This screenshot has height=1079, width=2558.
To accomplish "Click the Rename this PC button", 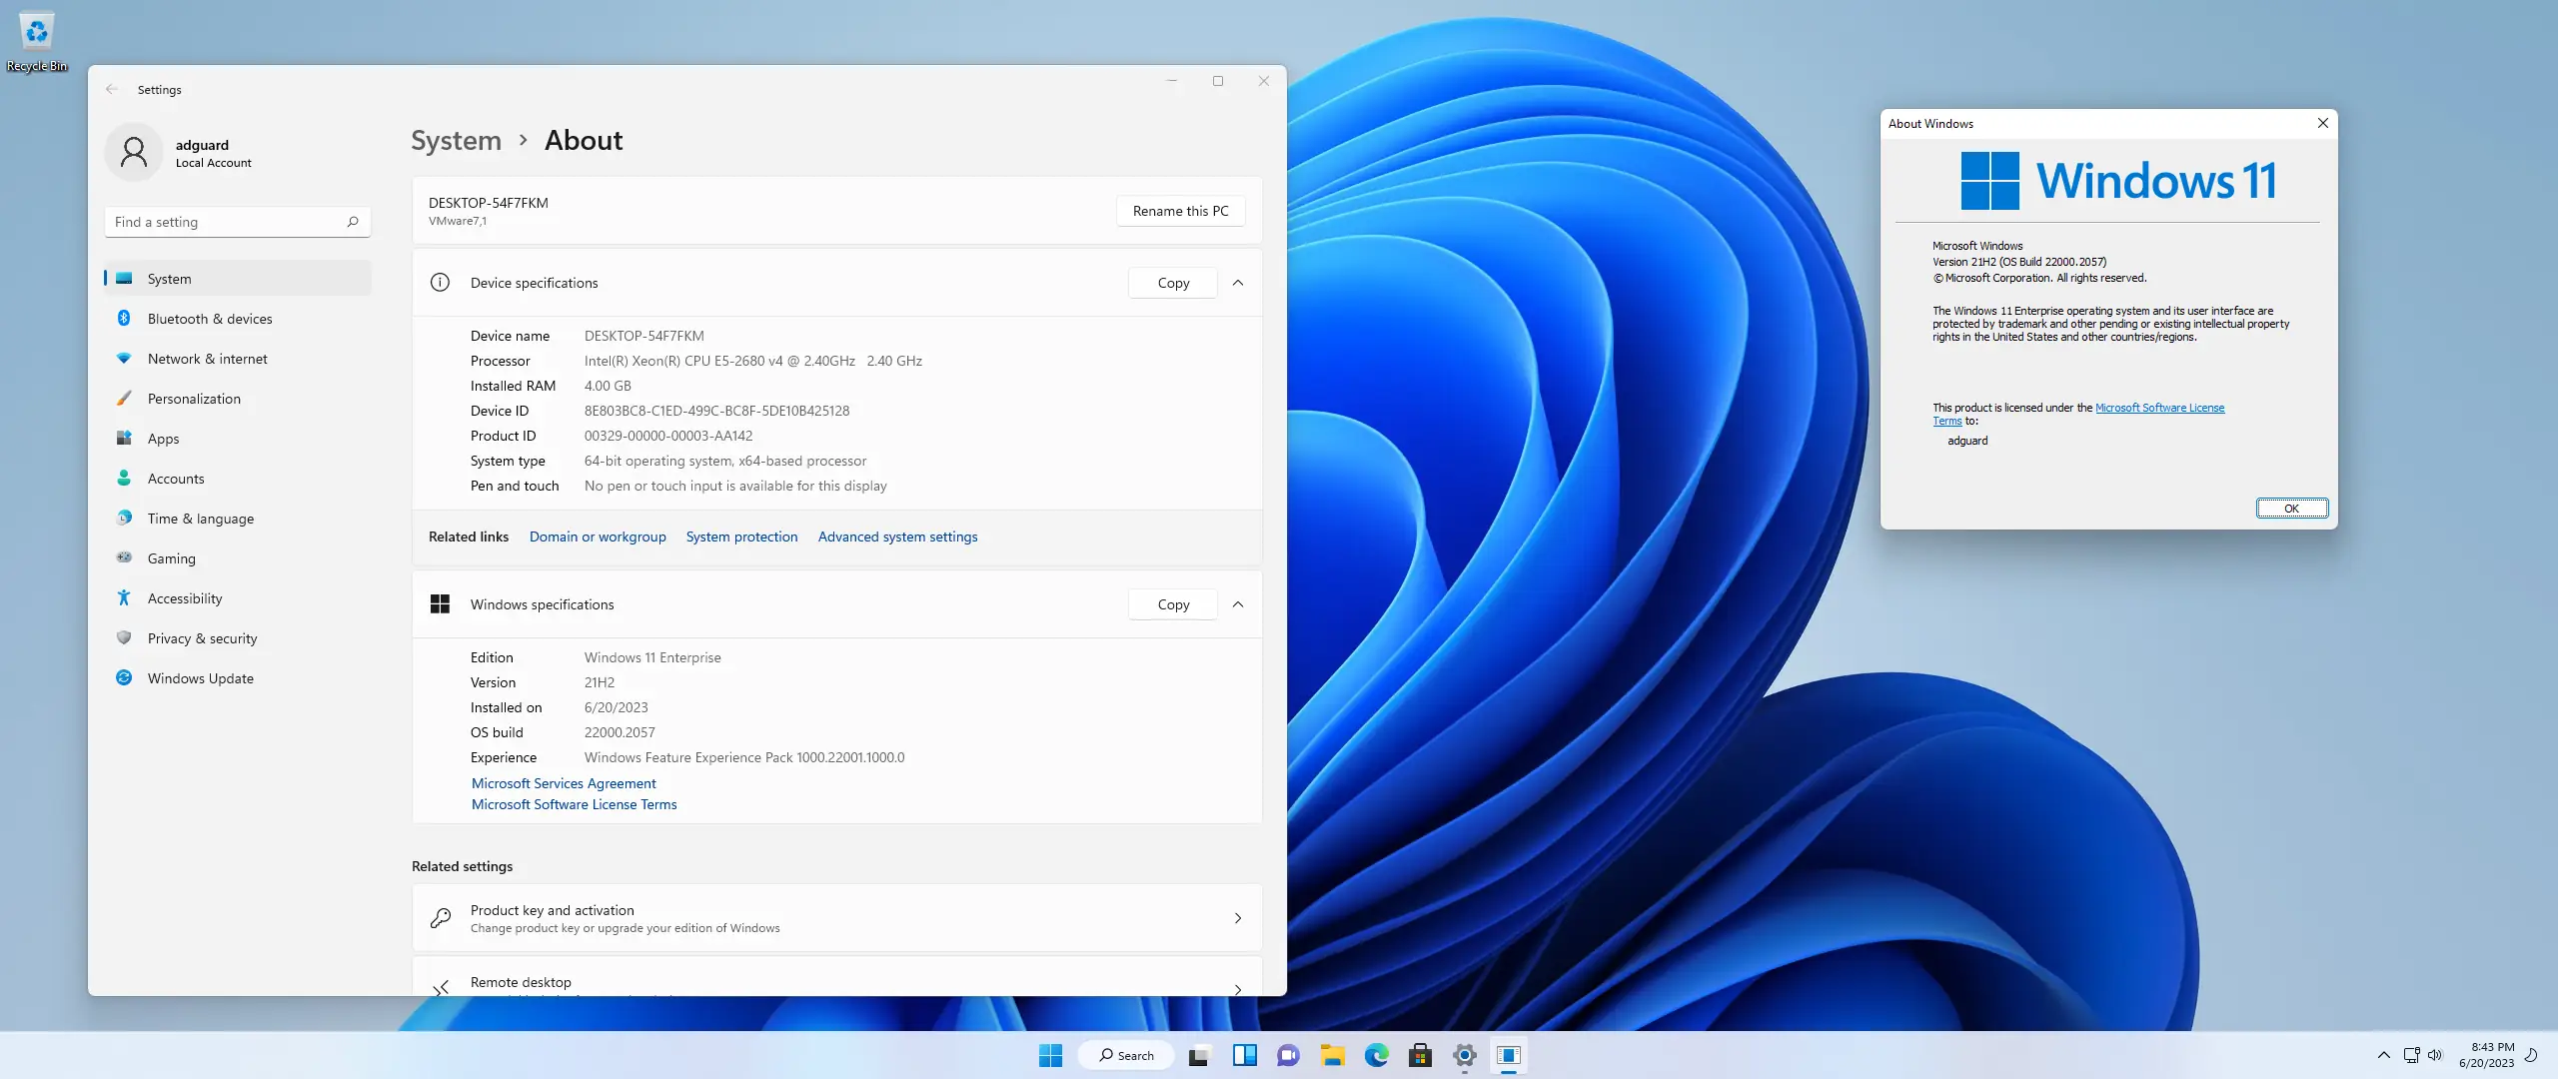I will click(x=1180, y=211).
